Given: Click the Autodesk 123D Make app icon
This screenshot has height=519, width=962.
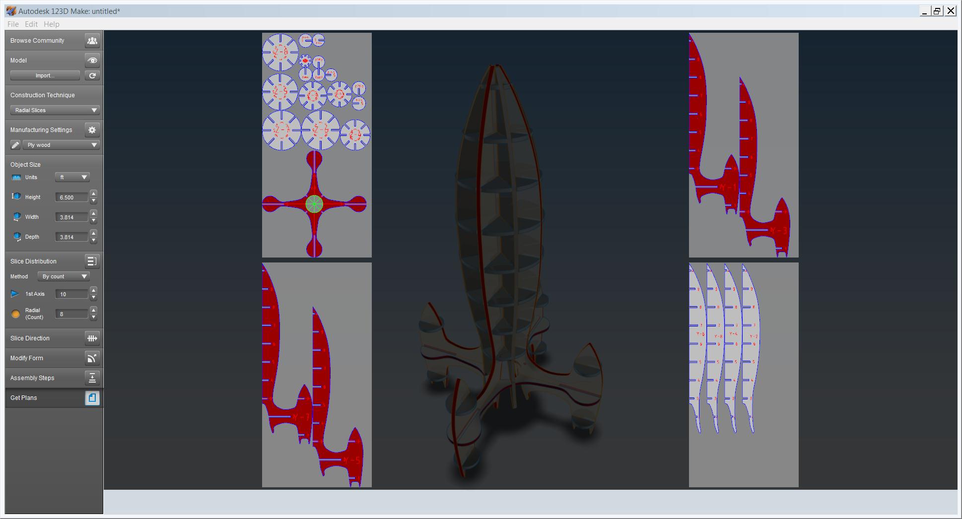Looking at the screenshot, I should click(x=11, y=11).
